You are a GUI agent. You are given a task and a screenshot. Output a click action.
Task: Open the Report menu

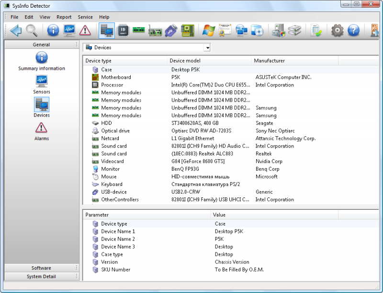pyautogui.click(x=64, y=17)
